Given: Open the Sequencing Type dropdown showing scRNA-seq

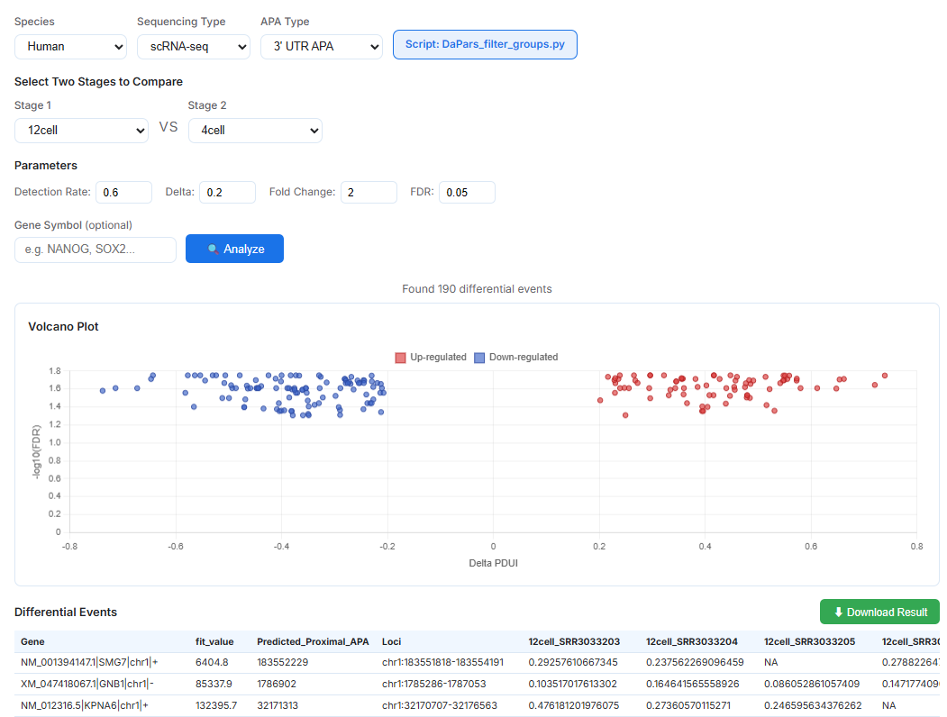Looking at the screenshot, I should tap(193, 47).
